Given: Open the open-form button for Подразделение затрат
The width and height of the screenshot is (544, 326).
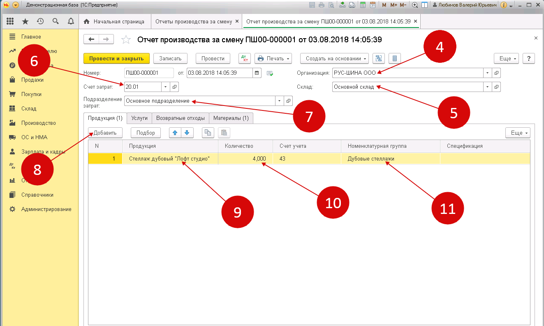Looking at the screenshot, I should (288, 101).
